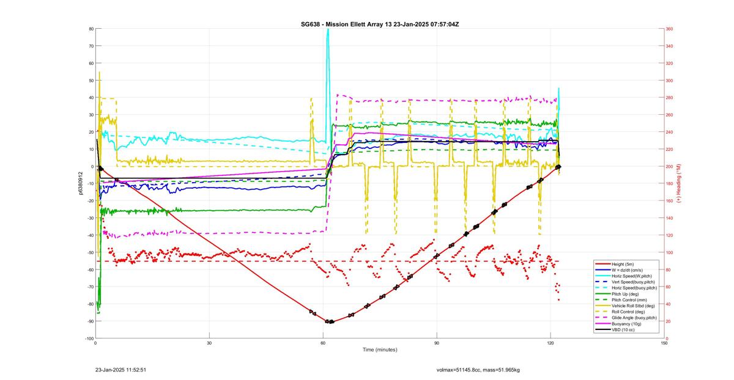Click the right axis tick label '100'
The height and width of the screenshot is (380, 734).
point(670,252)
